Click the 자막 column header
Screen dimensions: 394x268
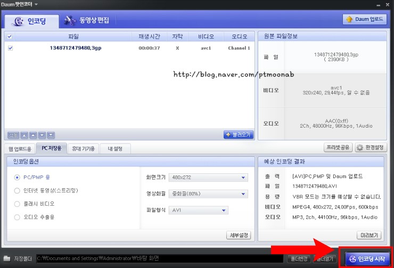point(177,37)
